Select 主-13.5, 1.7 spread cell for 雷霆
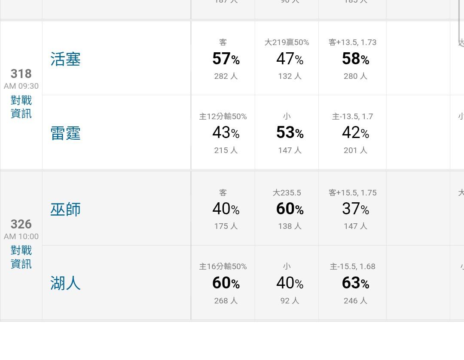Screen dimensions: 464x360 click(352, 133)
